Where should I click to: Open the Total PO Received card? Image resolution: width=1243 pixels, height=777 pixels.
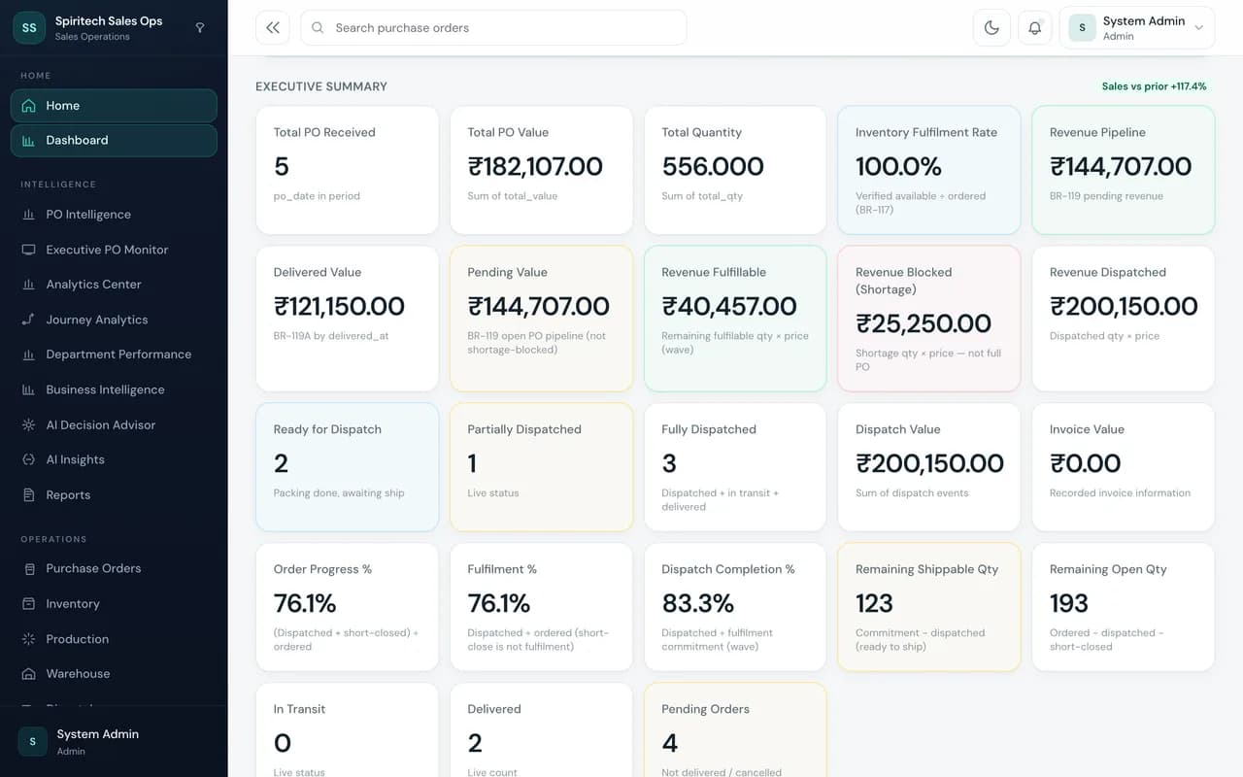tap(348, 170)
